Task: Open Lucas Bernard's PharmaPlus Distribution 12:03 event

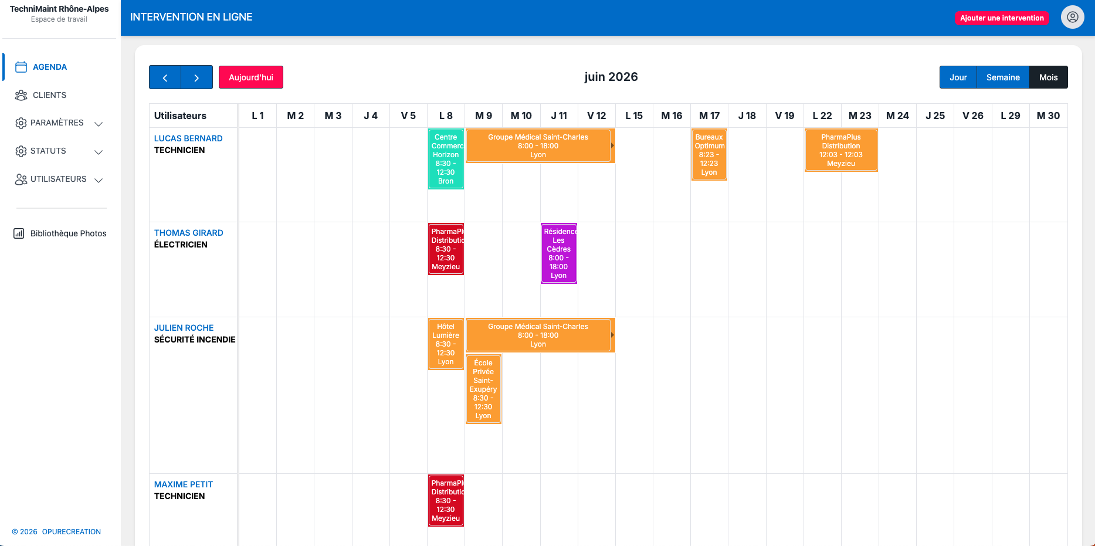Action: point(841,150)
